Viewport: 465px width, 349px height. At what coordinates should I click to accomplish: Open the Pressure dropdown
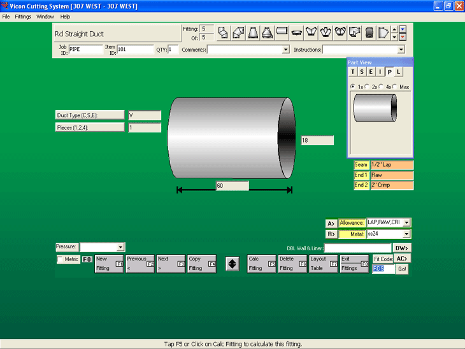tap(120, 247)
